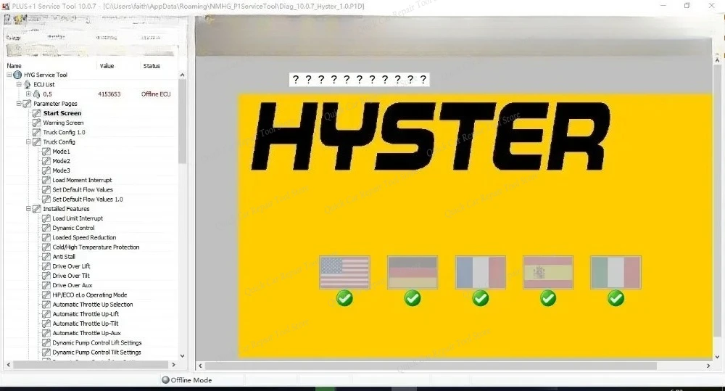
Task: Click the Installed Features page icon
Action: pyautogui.click(x=36, y=209)
